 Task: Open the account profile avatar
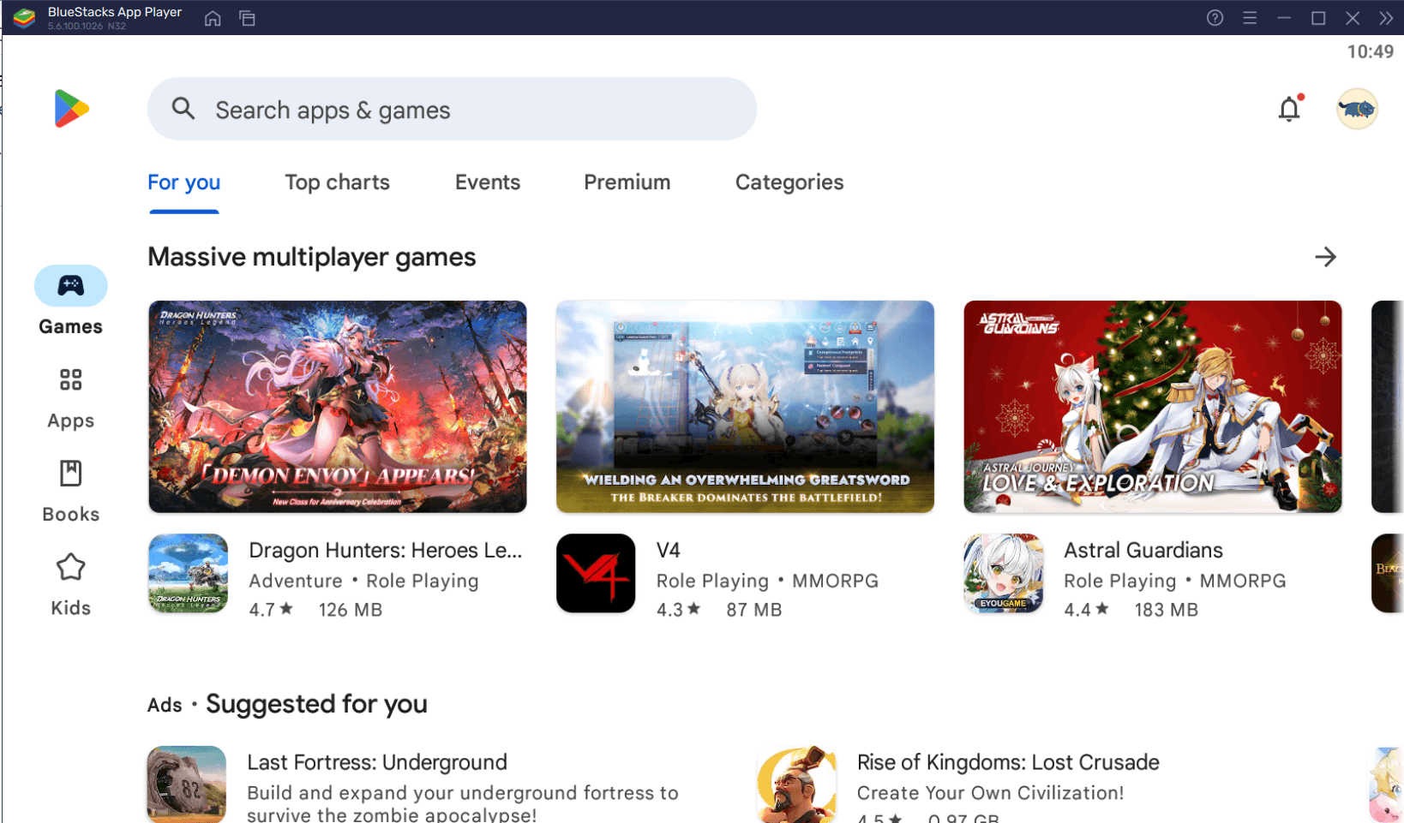(1357, 109)
